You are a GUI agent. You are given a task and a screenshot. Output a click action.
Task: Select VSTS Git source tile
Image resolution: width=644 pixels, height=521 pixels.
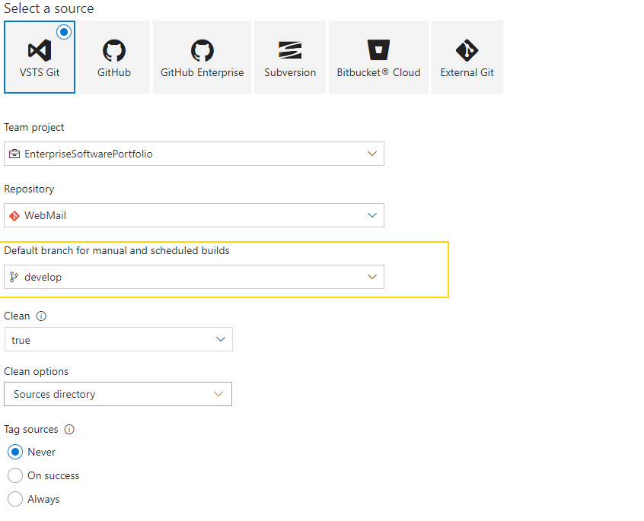point(40,57)
